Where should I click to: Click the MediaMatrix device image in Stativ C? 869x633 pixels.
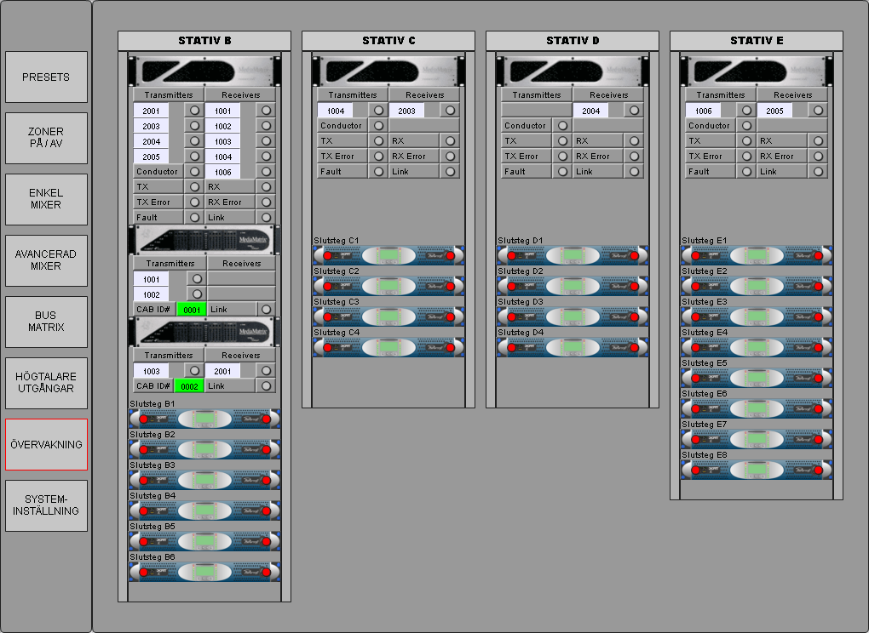click(388, 71)
